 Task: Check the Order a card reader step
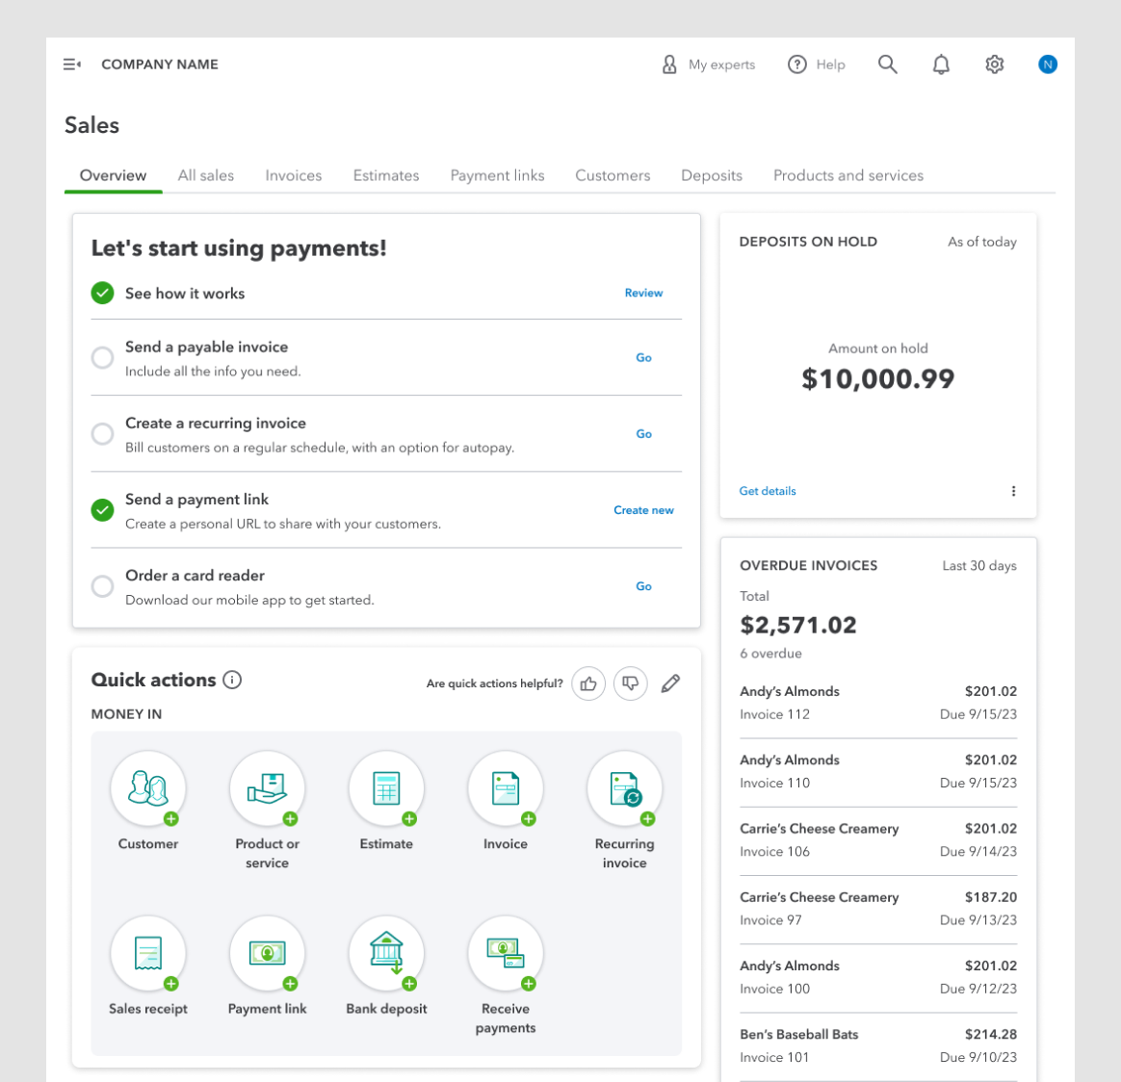103,585
